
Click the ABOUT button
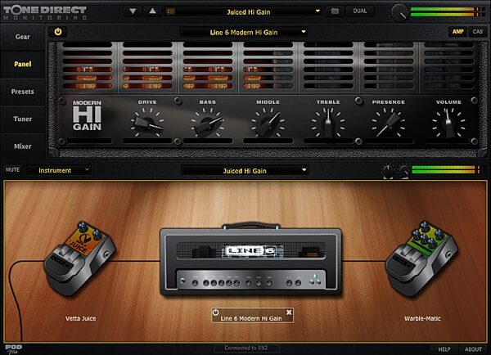(473, 349)
